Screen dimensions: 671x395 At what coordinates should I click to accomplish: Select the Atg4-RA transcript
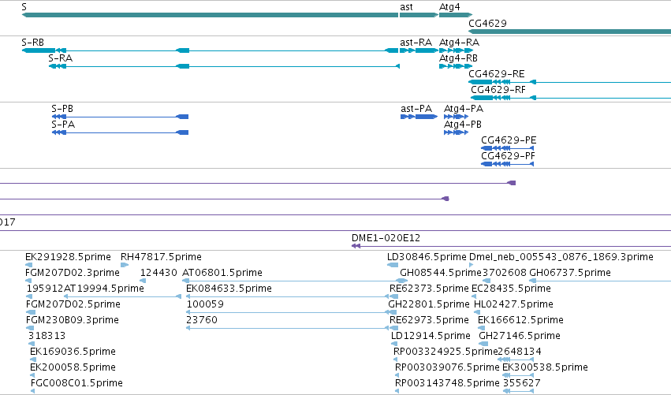point(456,50)
